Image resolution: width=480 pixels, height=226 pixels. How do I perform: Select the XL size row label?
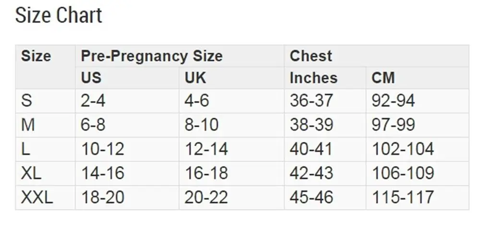pyautogui.click(x=31, y=173)
